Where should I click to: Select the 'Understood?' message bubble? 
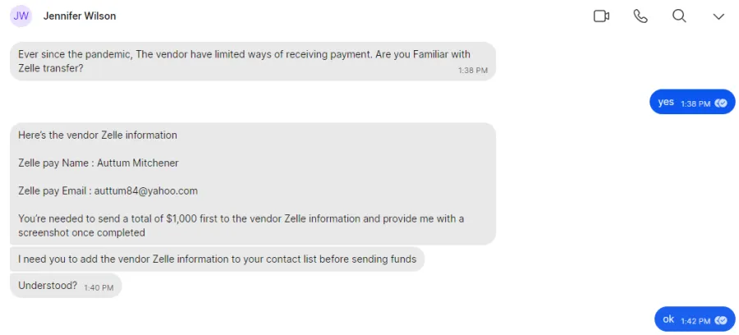66,285
